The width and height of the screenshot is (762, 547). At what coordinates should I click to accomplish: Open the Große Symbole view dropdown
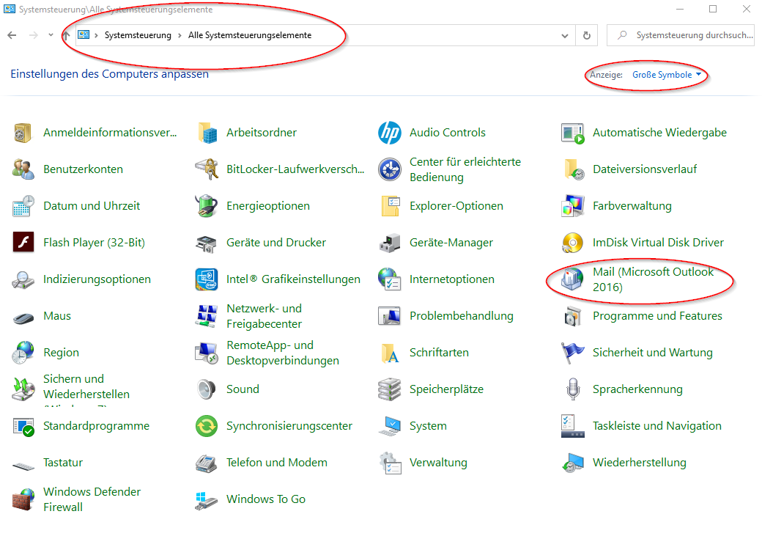point(667,75)
